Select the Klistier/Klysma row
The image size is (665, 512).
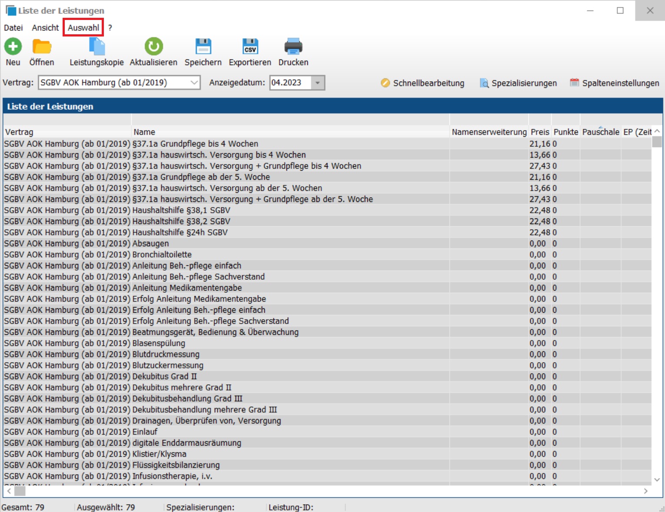click(327, 454)
